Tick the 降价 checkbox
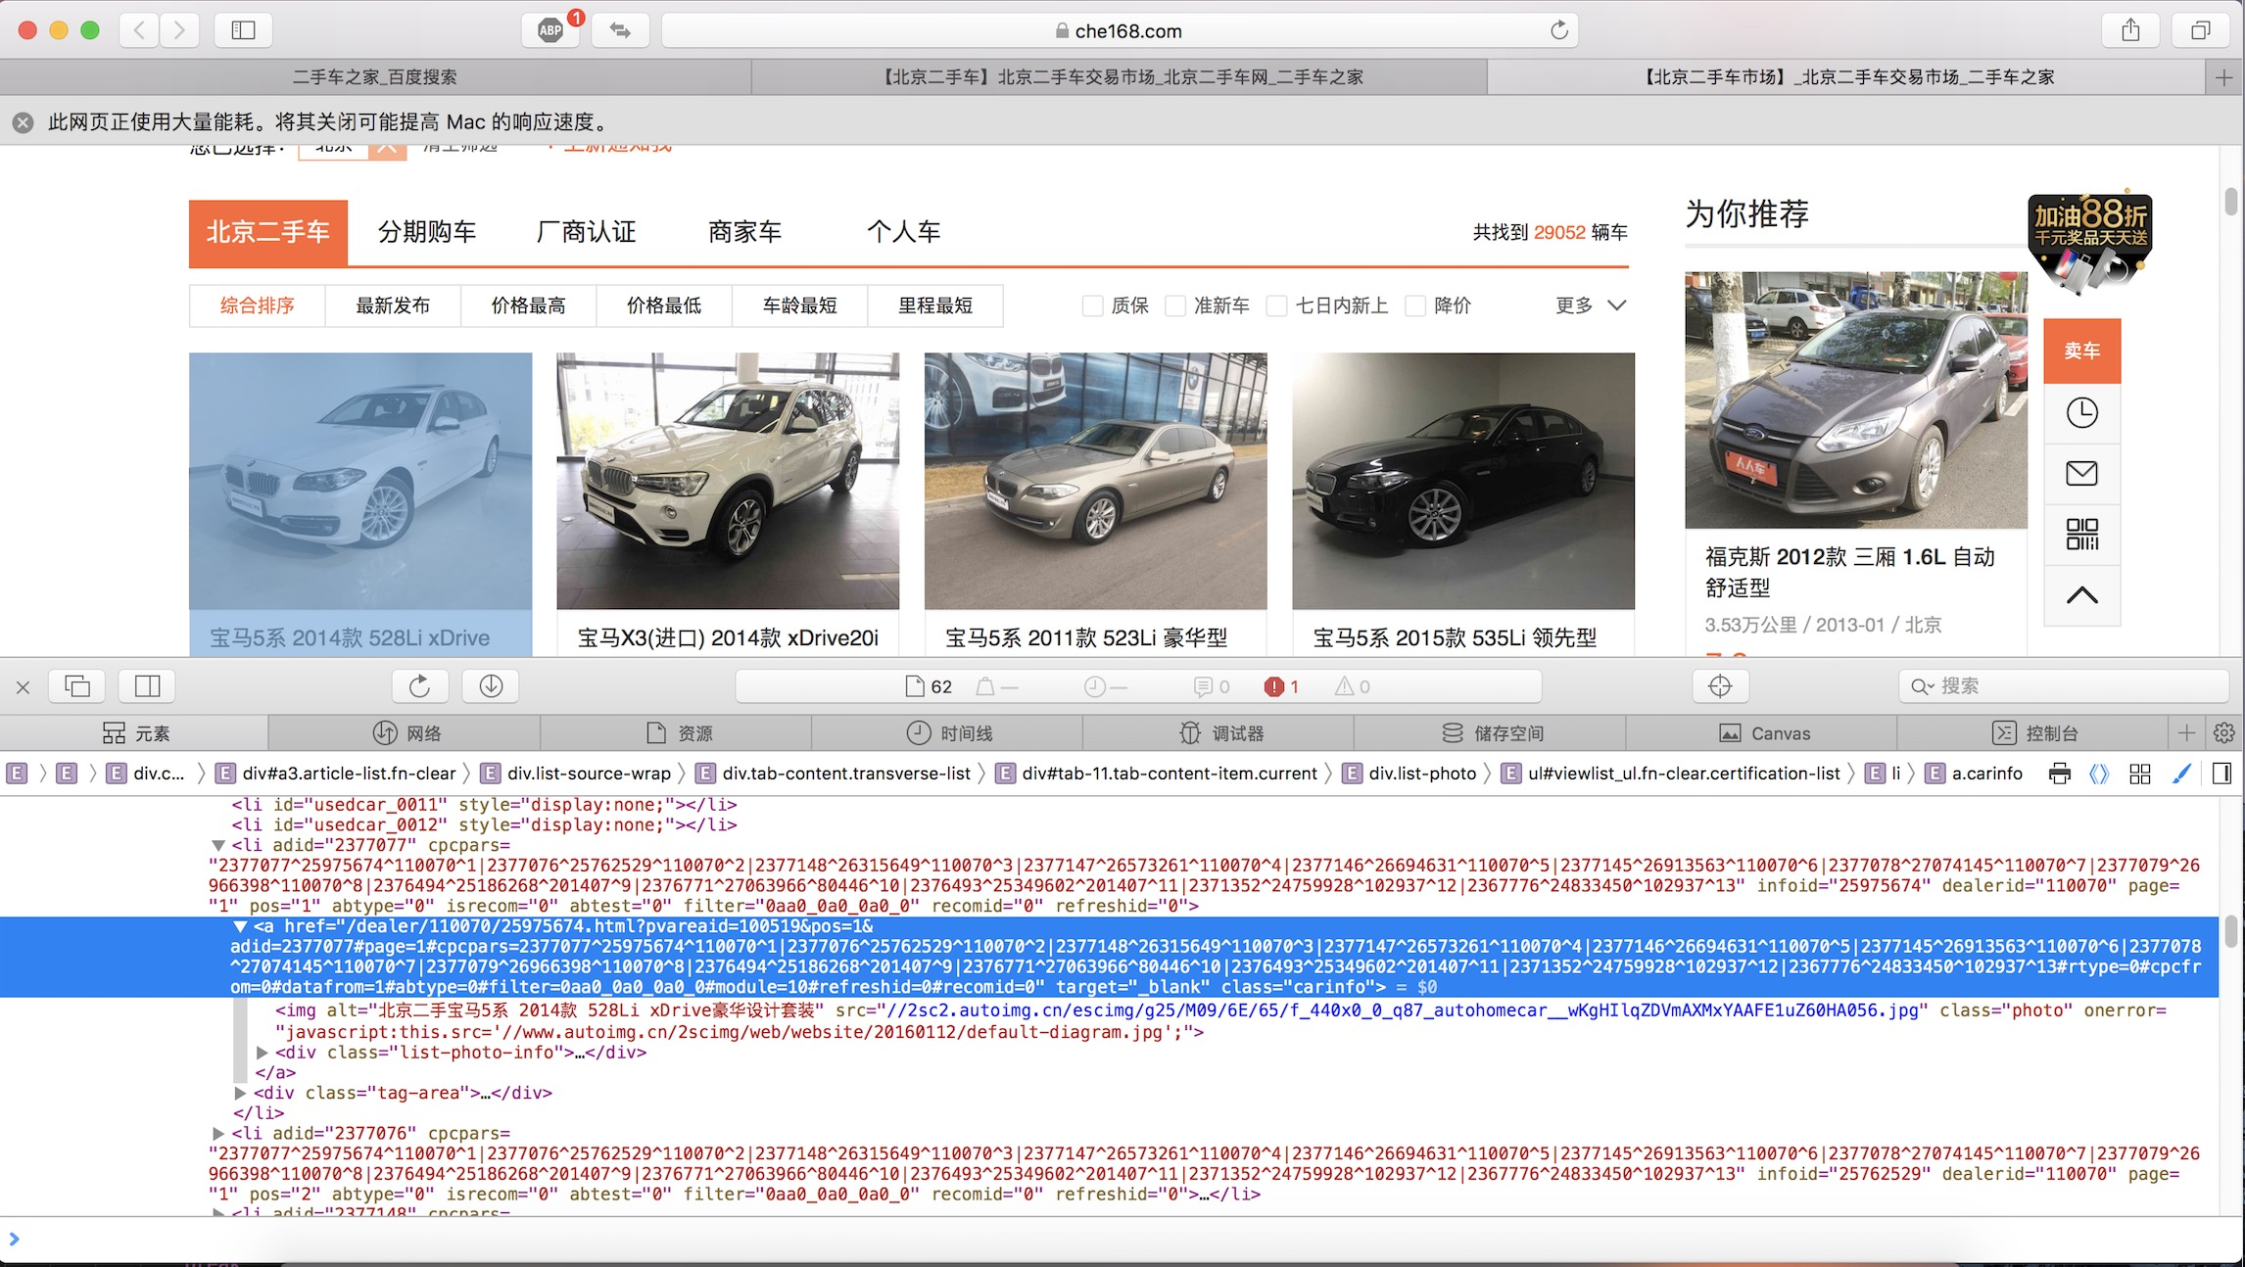 (x=1414, y=305)
